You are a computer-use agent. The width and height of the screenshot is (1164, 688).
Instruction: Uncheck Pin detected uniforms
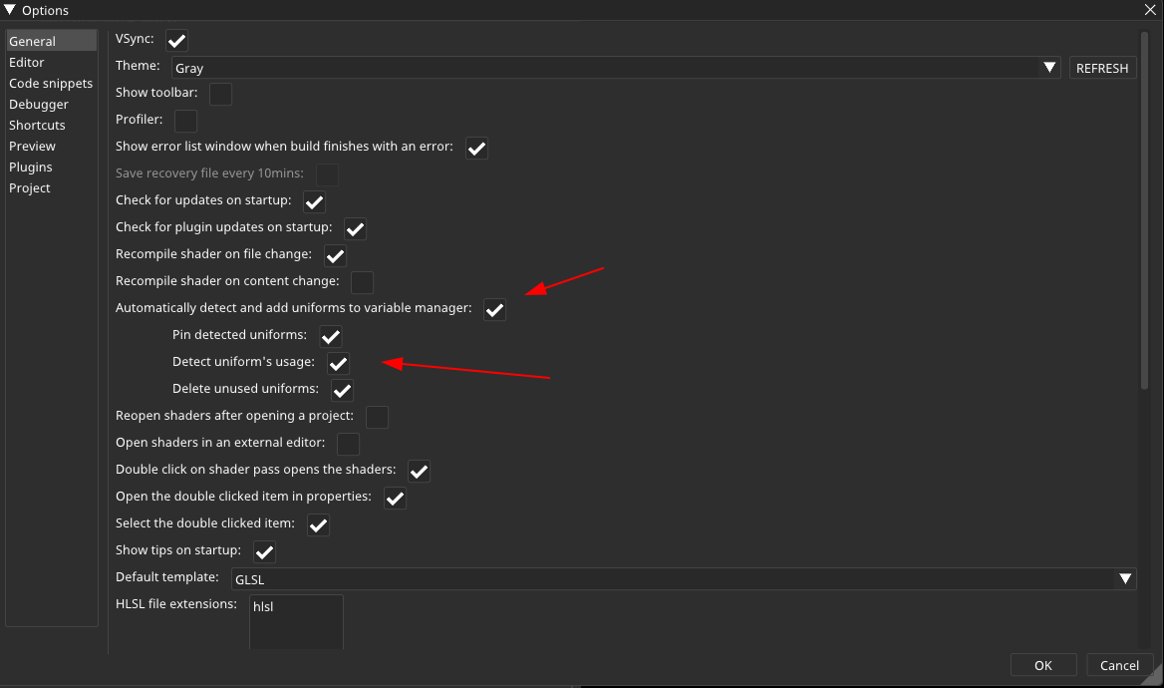coord(331,336)
